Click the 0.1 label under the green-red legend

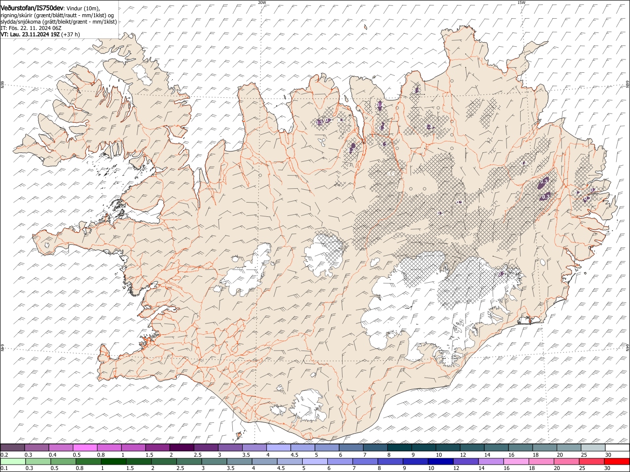click(4, 468)
